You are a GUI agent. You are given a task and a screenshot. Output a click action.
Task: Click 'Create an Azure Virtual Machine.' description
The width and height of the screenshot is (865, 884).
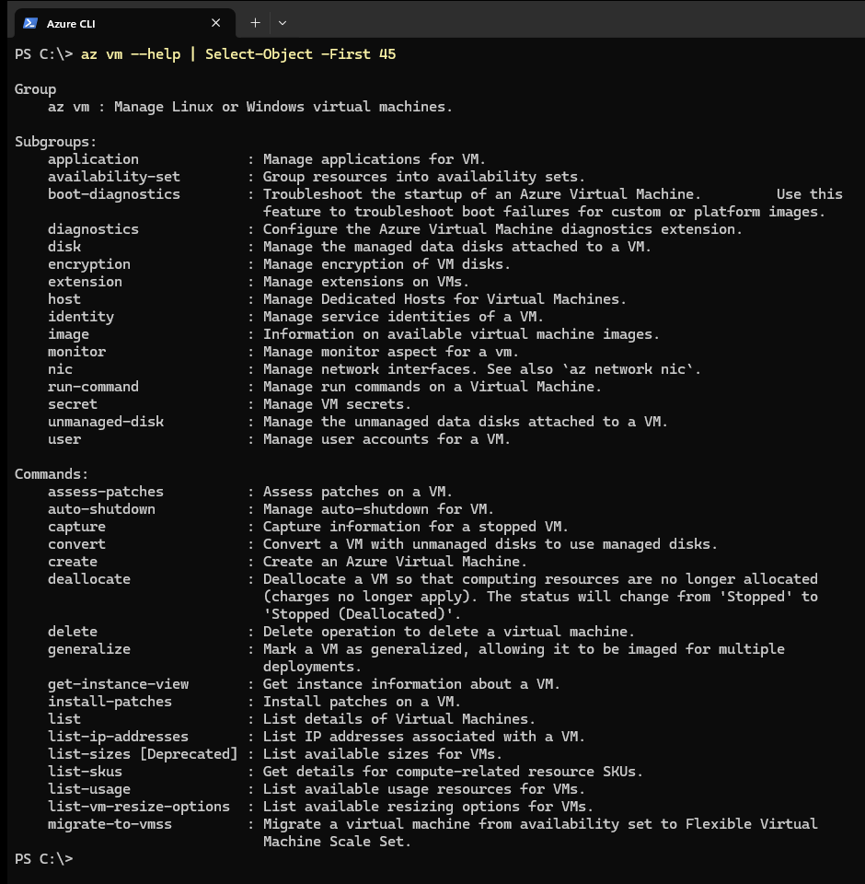pyautogui.click(x=395, y=562)
